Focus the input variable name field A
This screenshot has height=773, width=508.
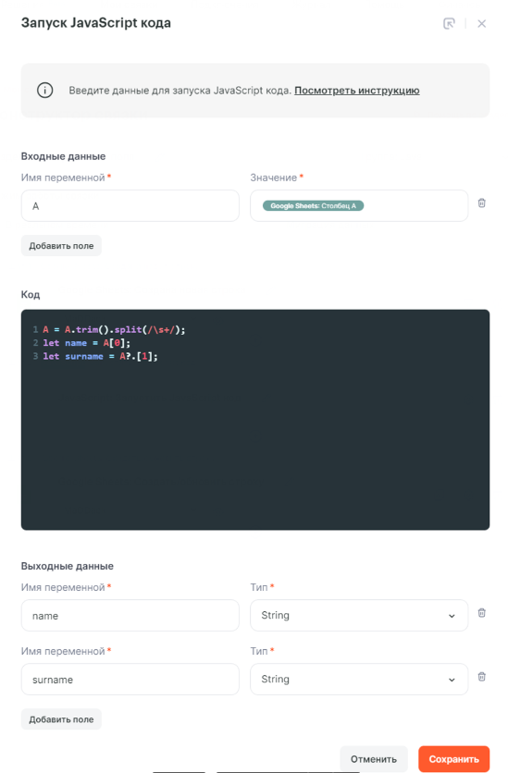(x=130, y=205)
